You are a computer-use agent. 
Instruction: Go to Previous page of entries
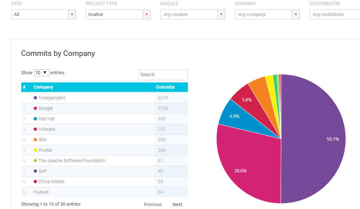pos(153,204)
